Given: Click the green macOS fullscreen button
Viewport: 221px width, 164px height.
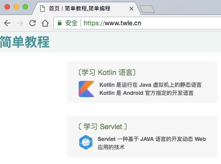Looking at the screenshot, I should 25,7.
